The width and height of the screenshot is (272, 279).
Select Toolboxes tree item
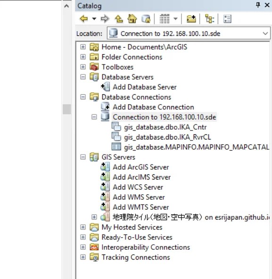pyautogui.click(x=117, y=67)
